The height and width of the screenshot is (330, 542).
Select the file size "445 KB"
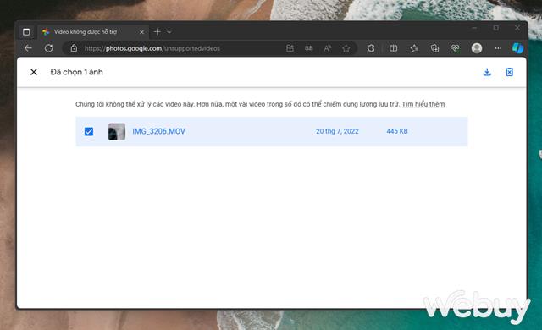tap(397, 131)
